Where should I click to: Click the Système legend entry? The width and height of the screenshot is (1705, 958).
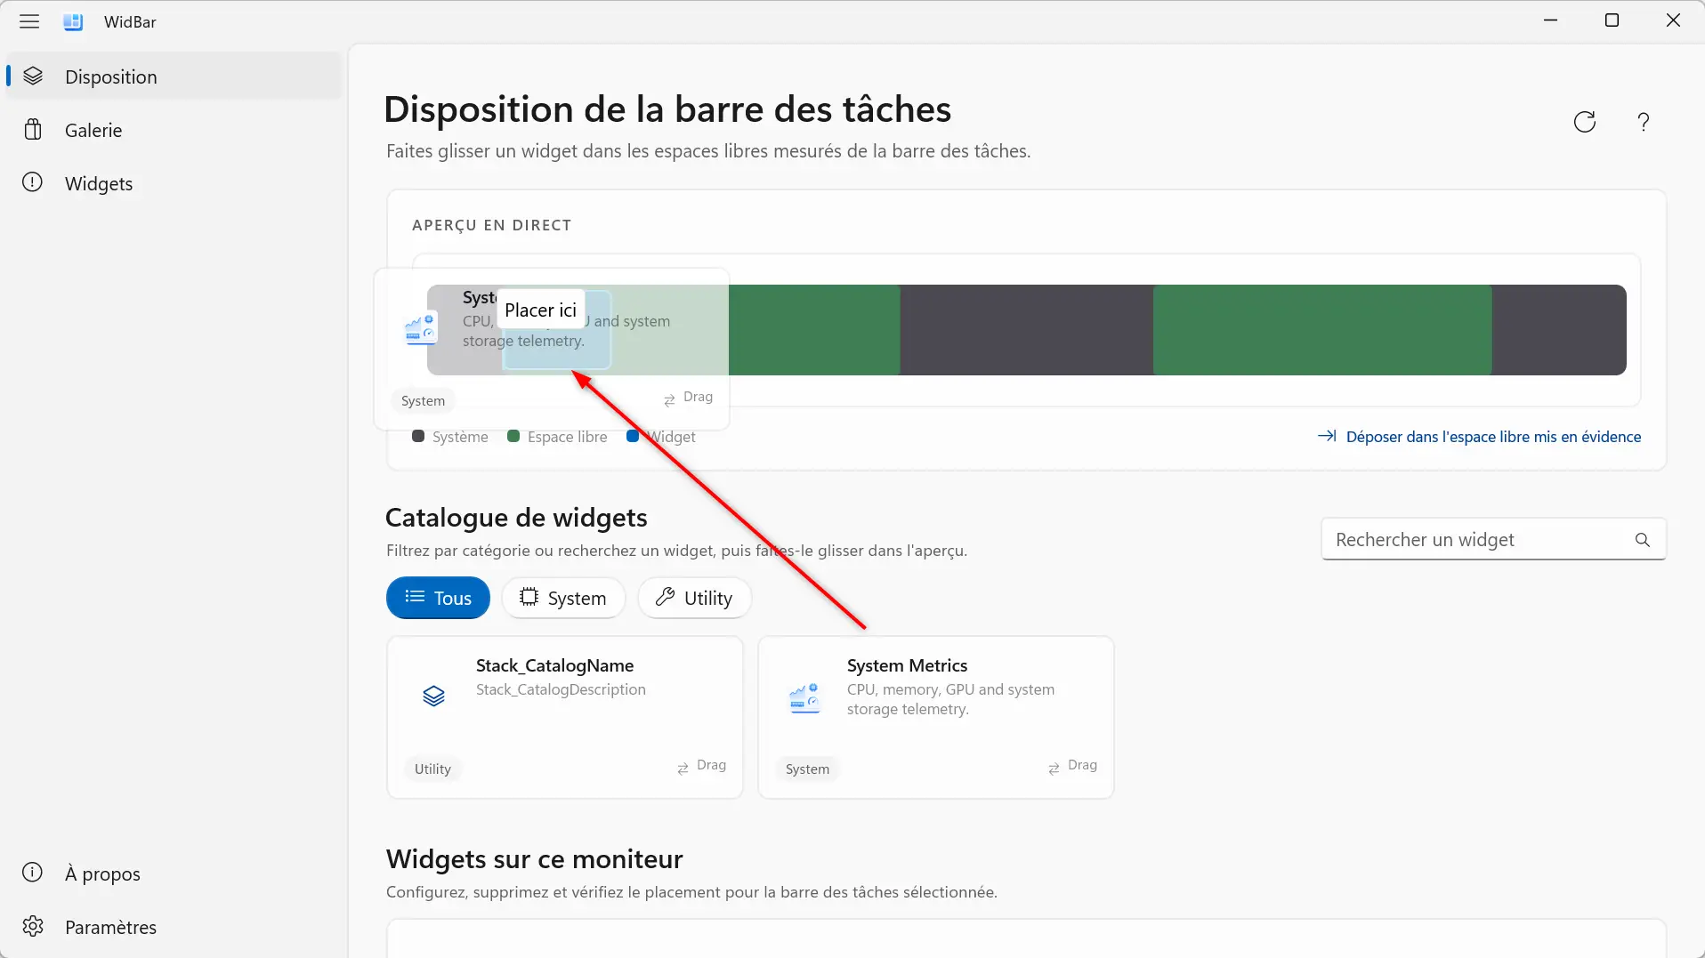(x=450, y=437)
